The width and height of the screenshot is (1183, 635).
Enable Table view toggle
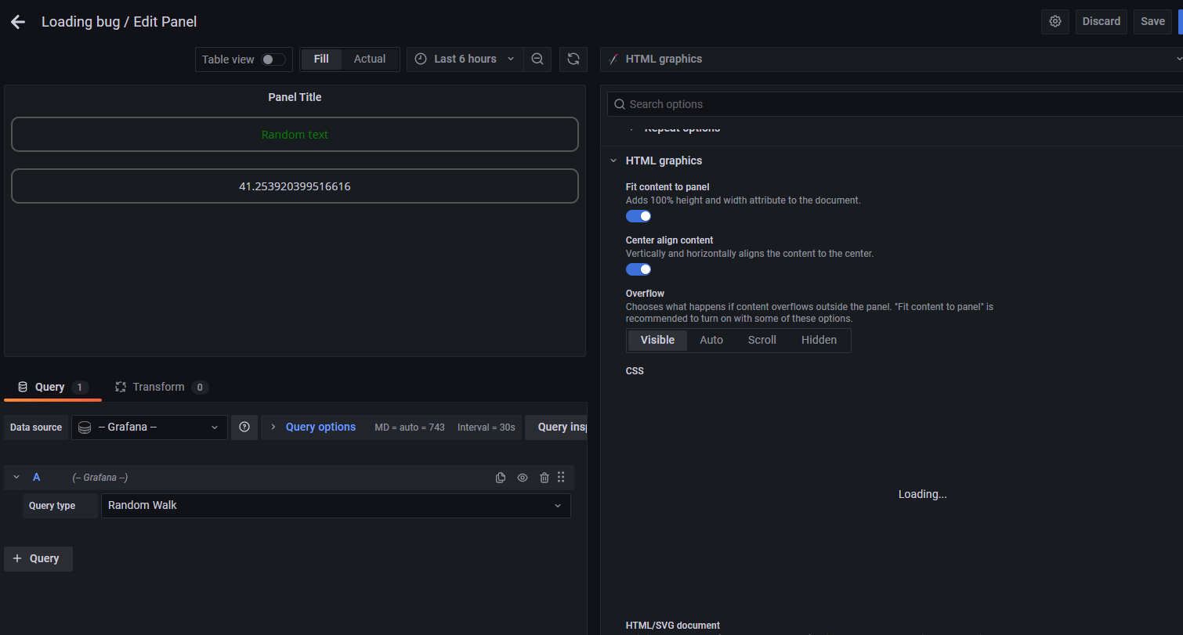[x=273, y=59]
